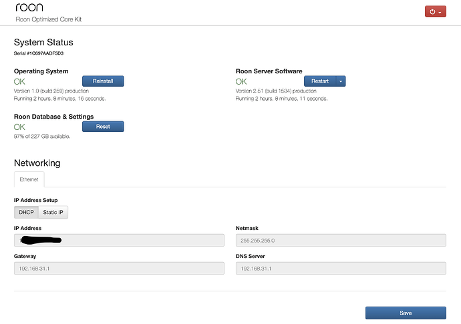The height and width of the screenshot is (324, 461).
Task: Reinstall the operating system
Action: pos(103,81)
